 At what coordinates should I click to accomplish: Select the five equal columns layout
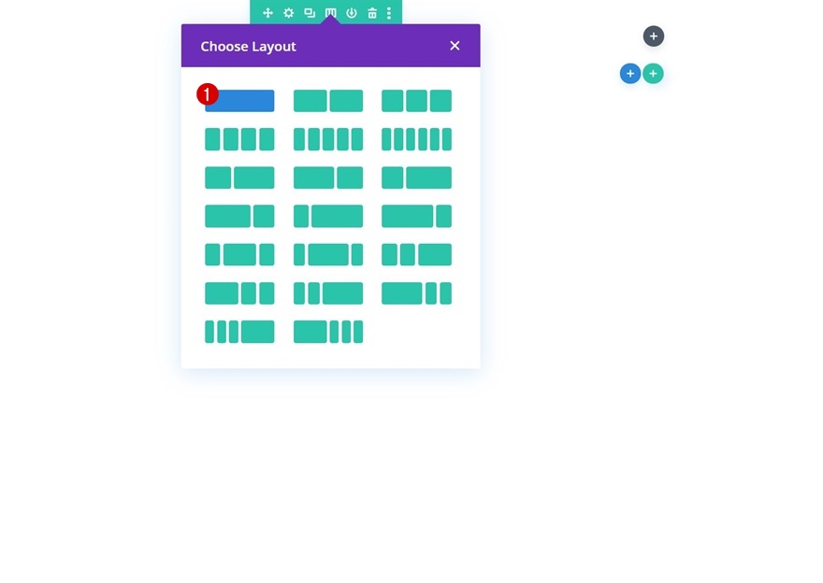[327, 139]
